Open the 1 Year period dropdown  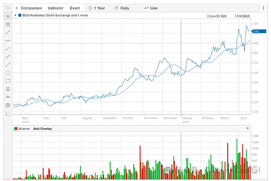97,8
